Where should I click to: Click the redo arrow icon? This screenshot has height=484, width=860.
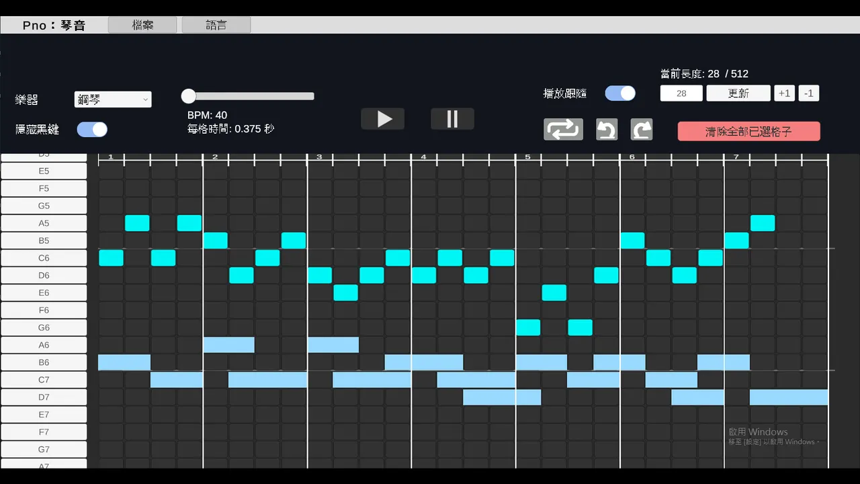(642, 129)
